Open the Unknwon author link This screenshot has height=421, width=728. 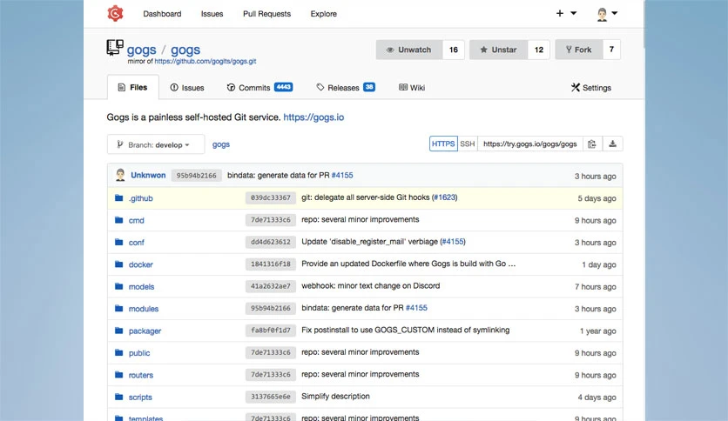click(148, 175)
